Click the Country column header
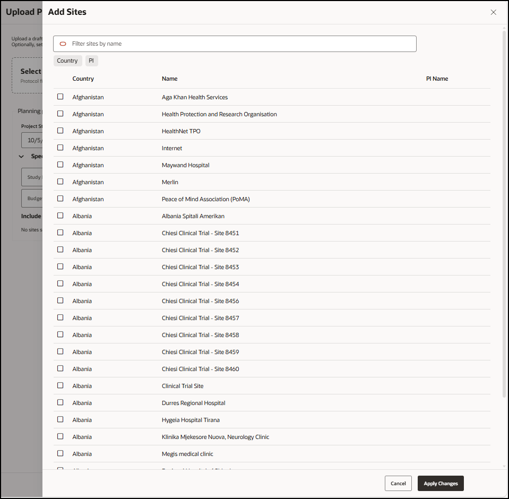Image resolution: width=509 pixels, height=499 pixels. [x=83, y=79]
